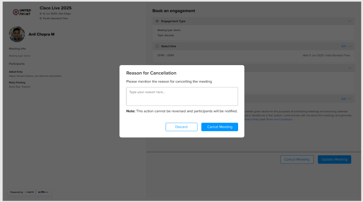
Task: Click the 'Book an engagement' heading
Action: click(x=174, y=11)
